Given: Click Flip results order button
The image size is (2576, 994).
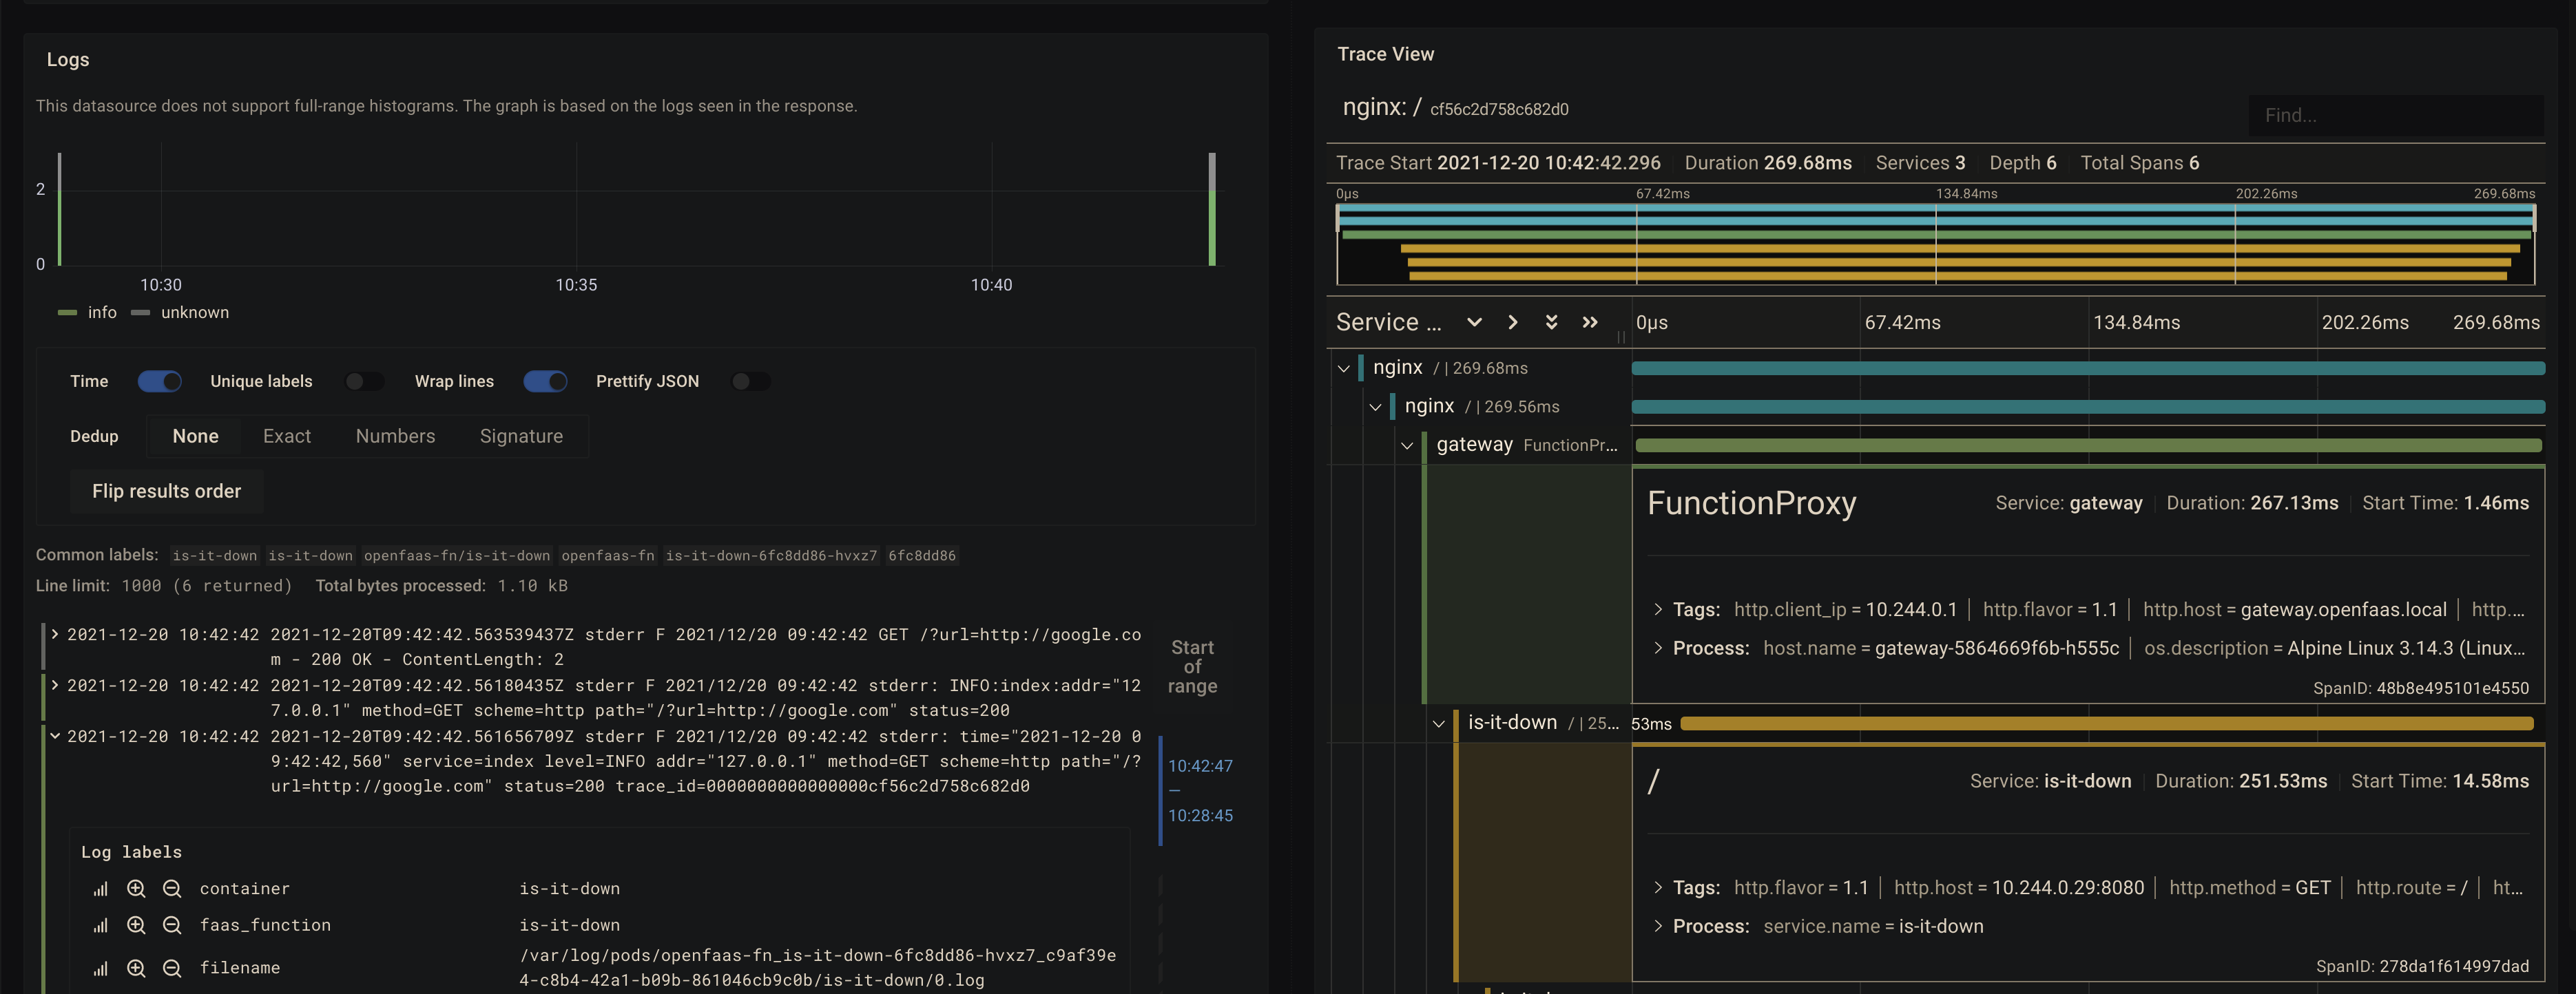Looking at the screenshot, I should [x=167, y=491].
